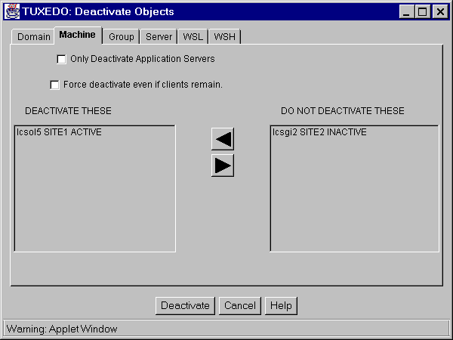Click the Deactivate button
453x340 pixels.
click(185, 305)
